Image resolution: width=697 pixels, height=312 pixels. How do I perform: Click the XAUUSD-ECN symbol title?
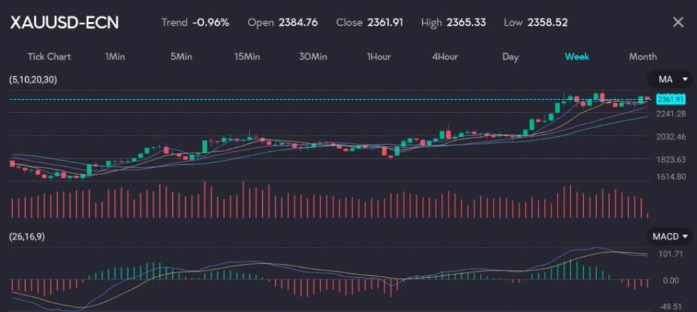click(x=64, y=22)
